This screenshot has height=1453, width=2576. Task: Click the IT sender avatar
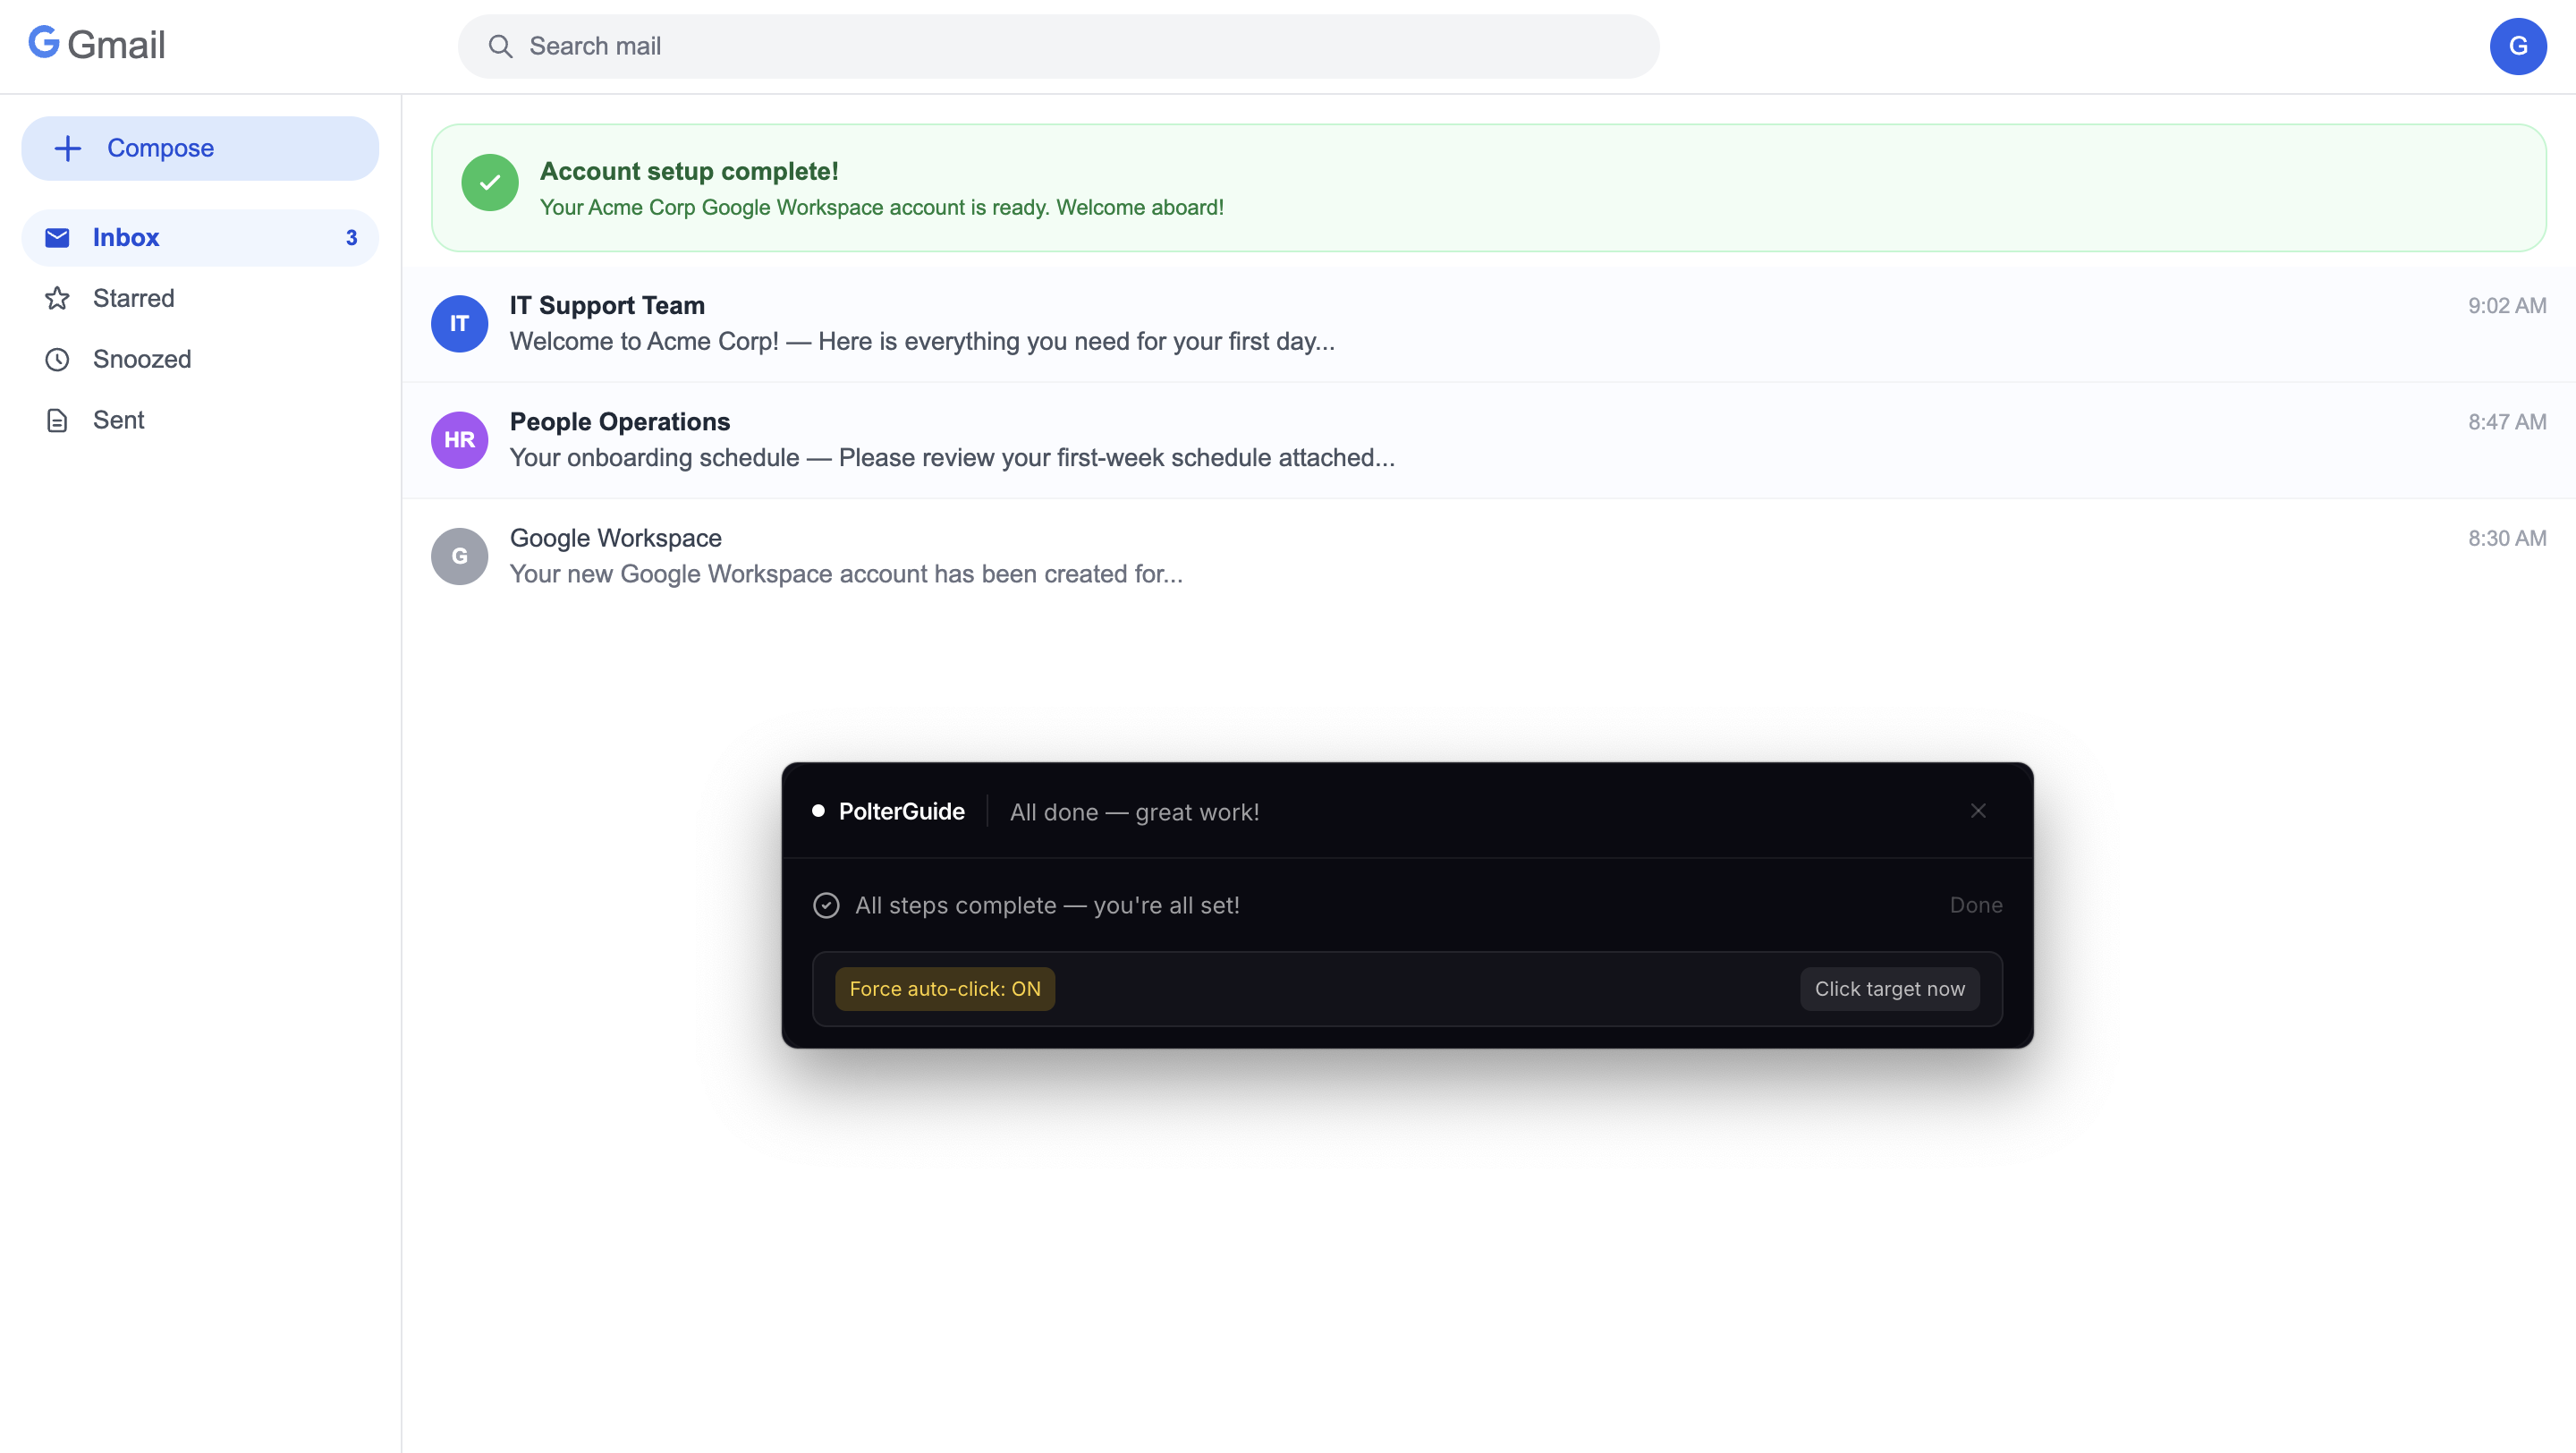(459, 323)
